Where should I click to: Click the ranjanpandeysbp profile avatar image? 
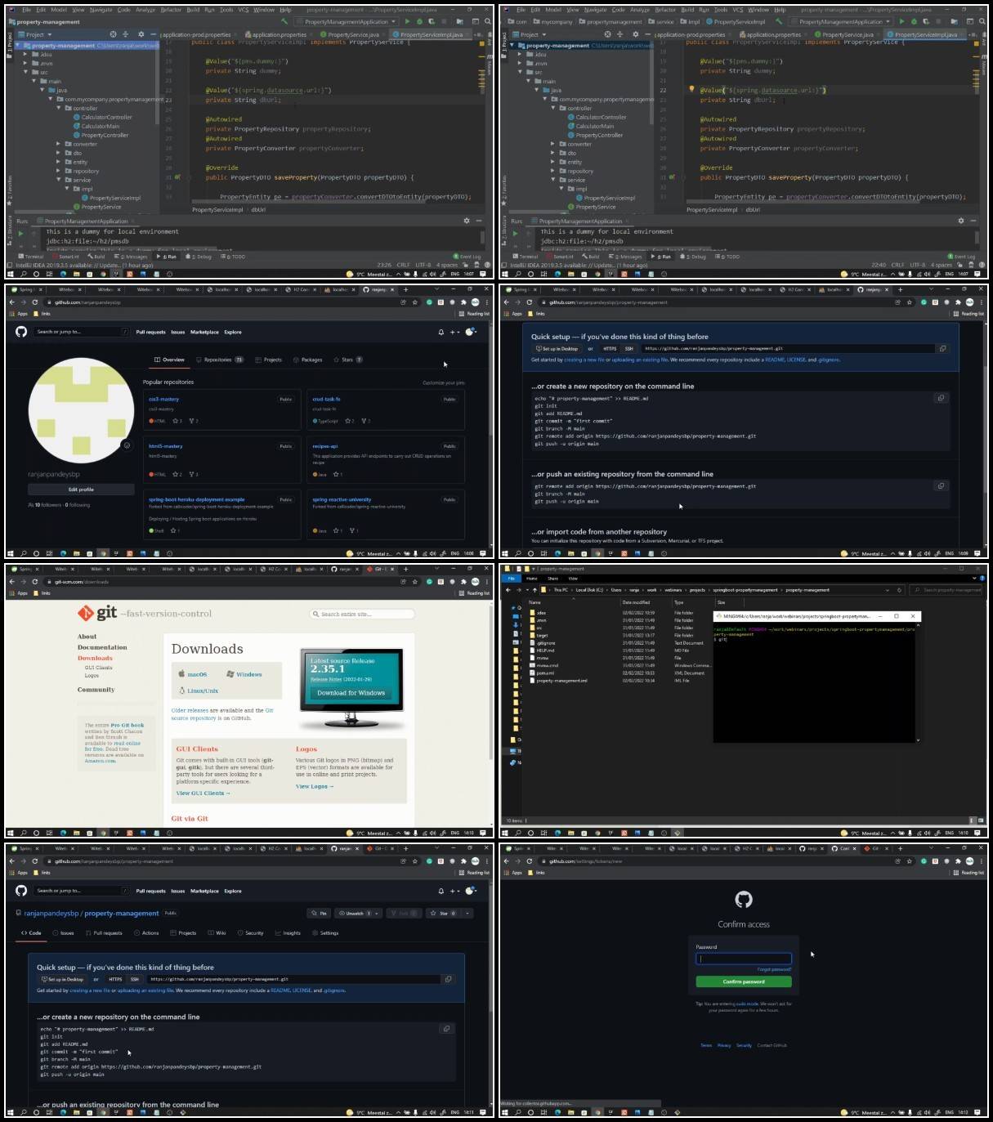click(x=81, y=411)
